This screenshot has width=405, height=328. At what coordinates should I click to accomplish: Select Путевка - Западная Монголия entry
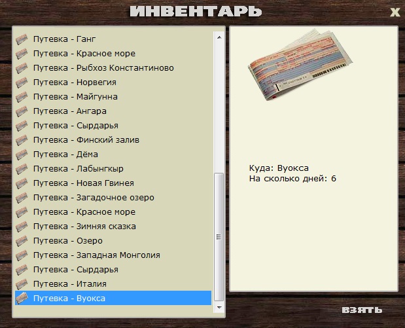point(113,255)
